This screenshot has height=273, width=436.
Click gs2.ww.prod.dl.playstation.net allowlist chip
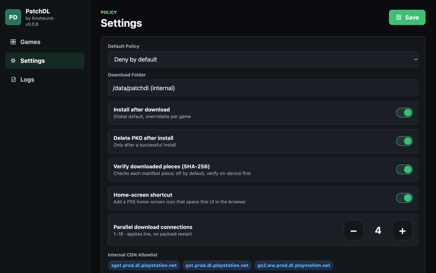[x=294, y=265]
